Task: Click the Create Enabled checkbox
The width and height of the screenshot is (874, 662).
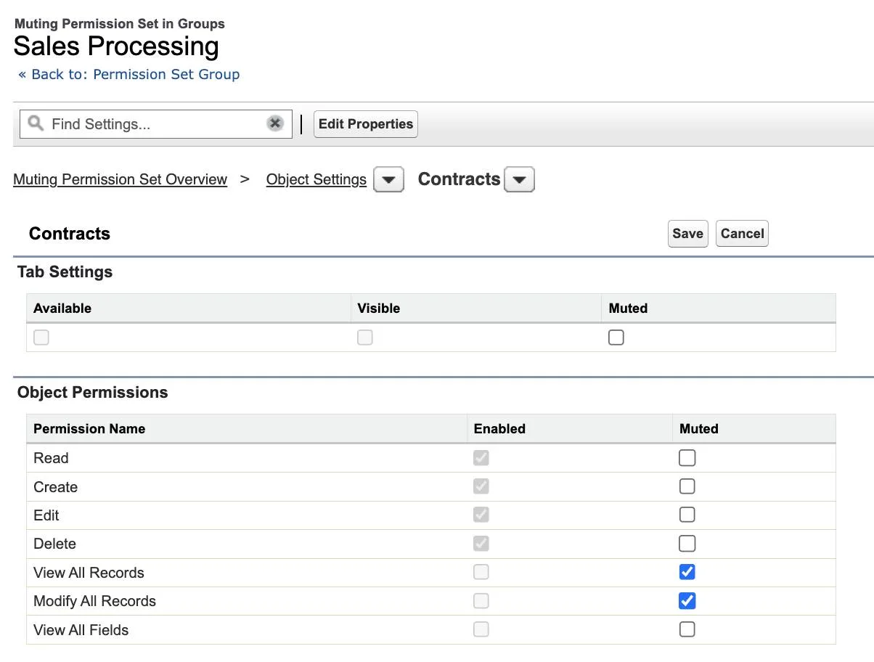Action: pos(481,486)
